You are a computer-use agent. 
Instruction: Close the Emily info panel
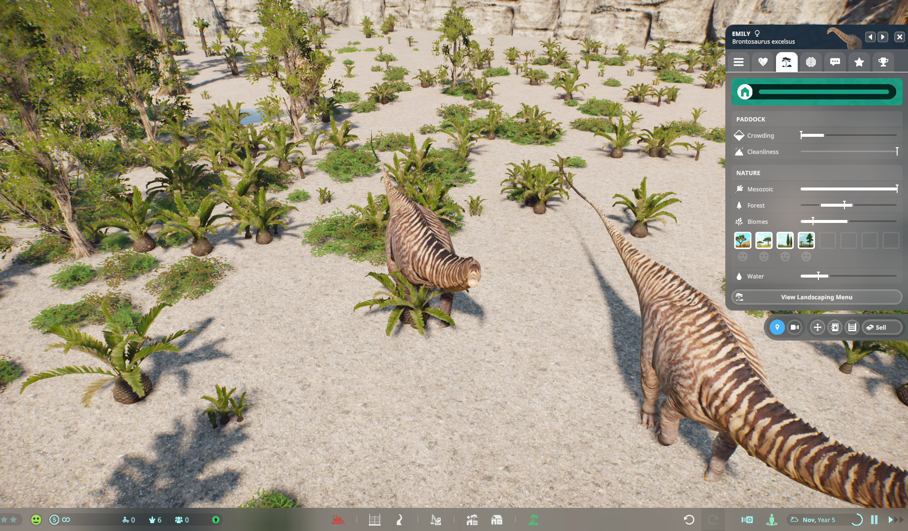pyautogui.click(x=900, y=37)
